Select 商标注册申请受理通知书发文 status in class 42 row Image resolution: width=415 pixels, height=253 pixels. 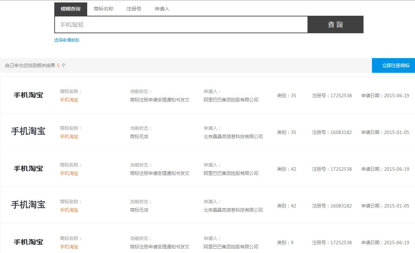[x=160, y=174]
